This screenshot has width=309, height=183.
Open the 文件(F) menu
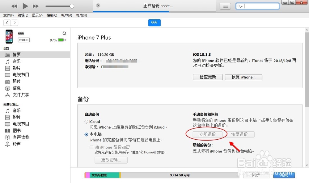coord(8,15)
